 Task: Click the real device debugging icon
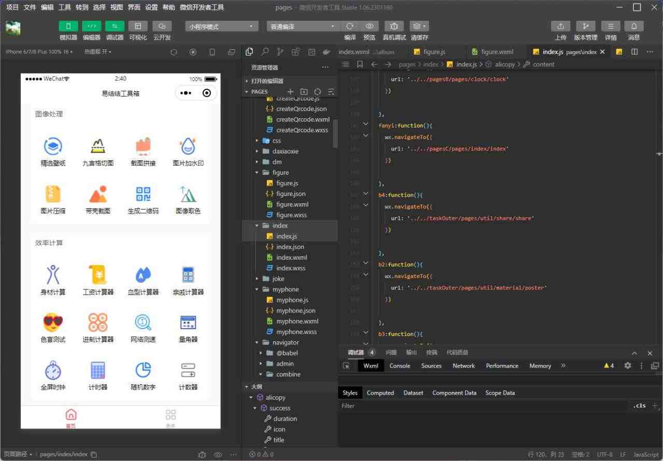tap(394, 26)
